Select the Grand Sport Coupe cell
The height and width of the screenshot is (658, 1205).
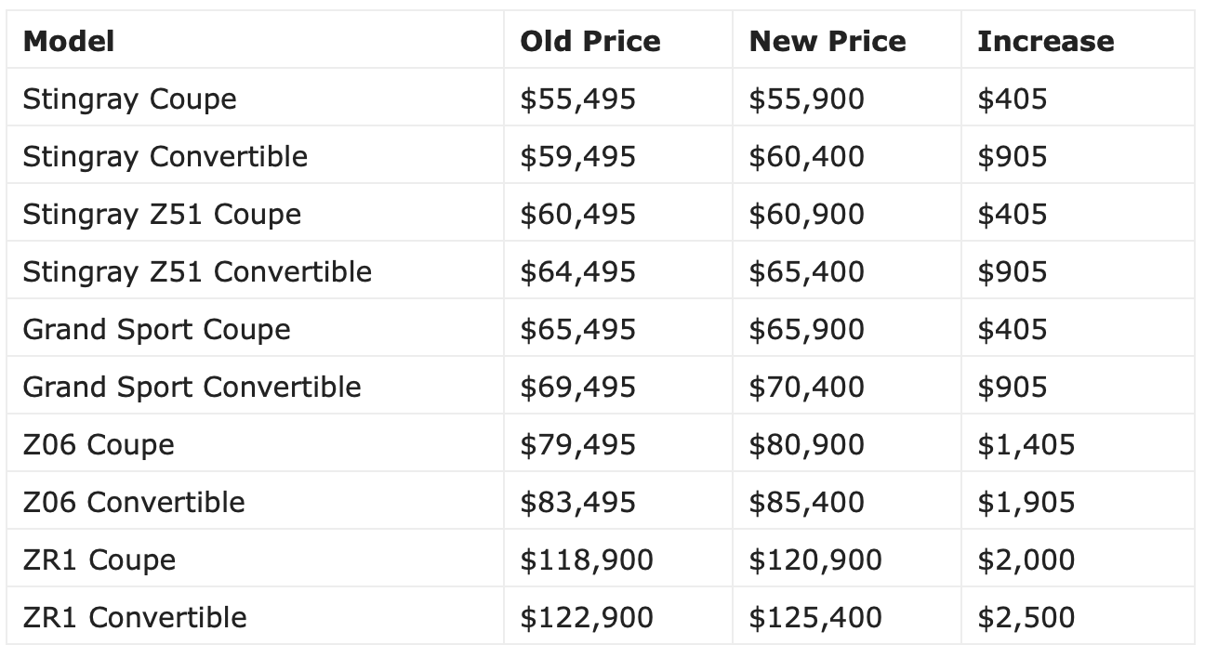coord(156,330)
